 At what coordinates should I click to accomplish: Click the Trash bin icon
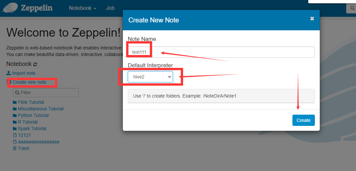[x=15, y=148]
